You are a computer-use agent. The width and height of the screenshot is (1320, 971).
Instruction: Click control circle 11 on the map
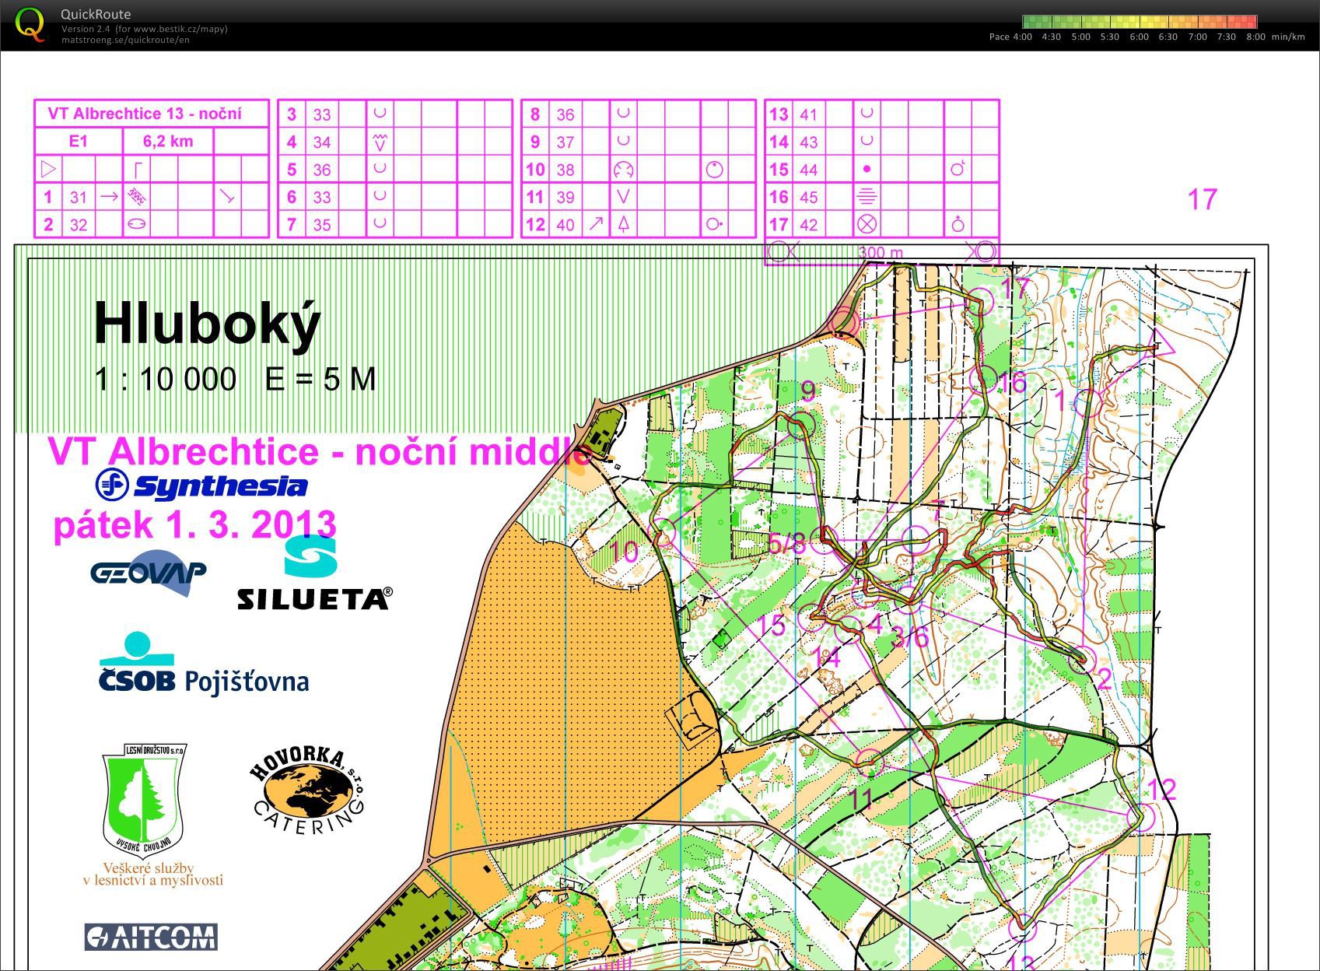tap(870, 763)
